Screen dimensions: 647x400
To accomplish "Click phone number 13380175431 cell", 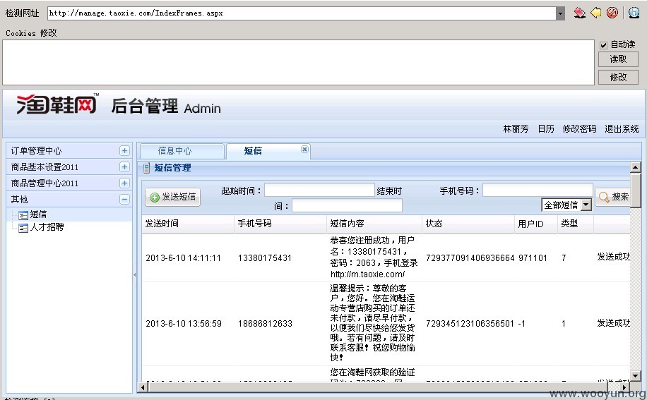I will [x=264, y=258].
